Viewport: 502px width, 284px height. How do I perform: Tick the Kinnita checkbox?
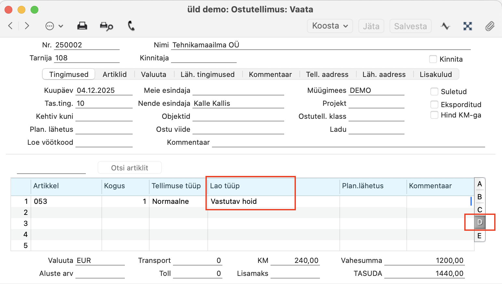click(x=433, y=59)
